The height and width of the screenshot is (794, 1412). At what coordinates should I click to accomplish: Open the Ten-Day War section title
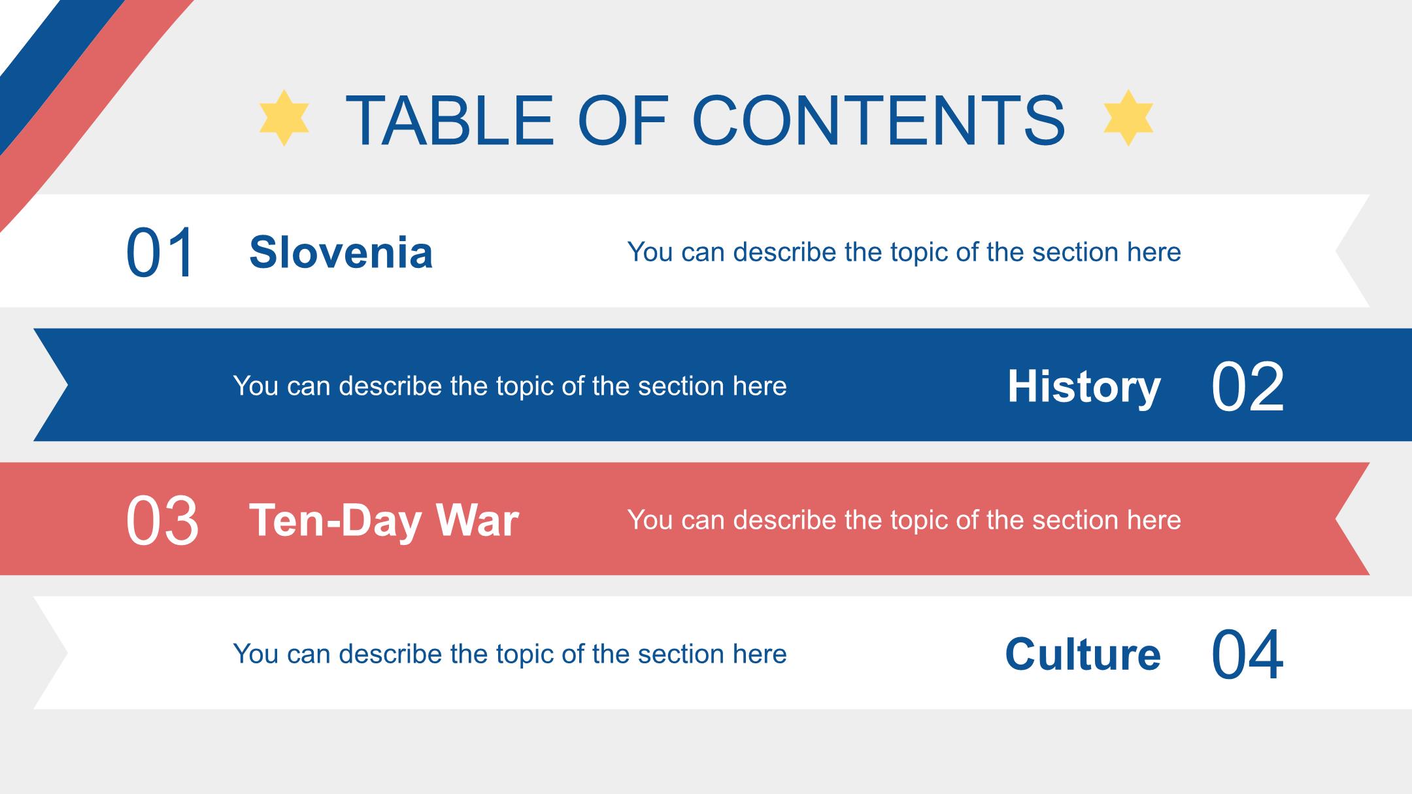[384, 521]
